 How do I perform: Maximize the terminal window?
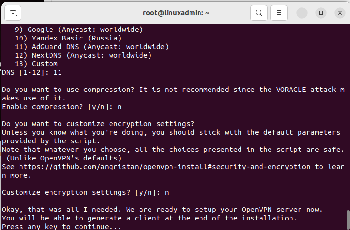point(321,13)
